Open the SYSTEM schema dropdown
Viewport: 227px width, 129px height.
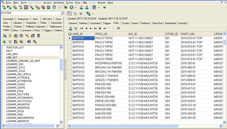tap(62, 13)
